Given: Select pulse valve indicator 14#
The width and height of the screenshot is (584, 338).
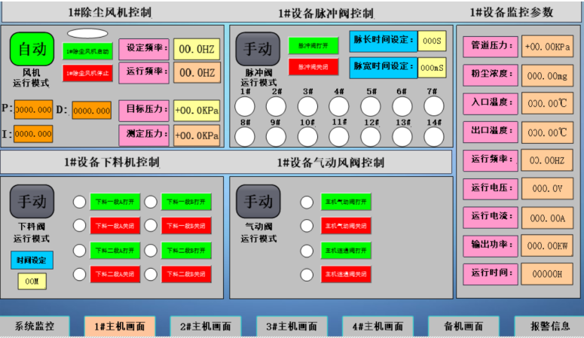Looking at the screenshot, I should point(433,136).
